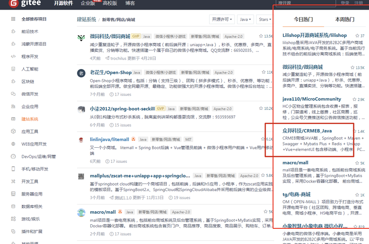
Task: Open java110/MicroCommunity in hot list
Action: click(312, 99)
